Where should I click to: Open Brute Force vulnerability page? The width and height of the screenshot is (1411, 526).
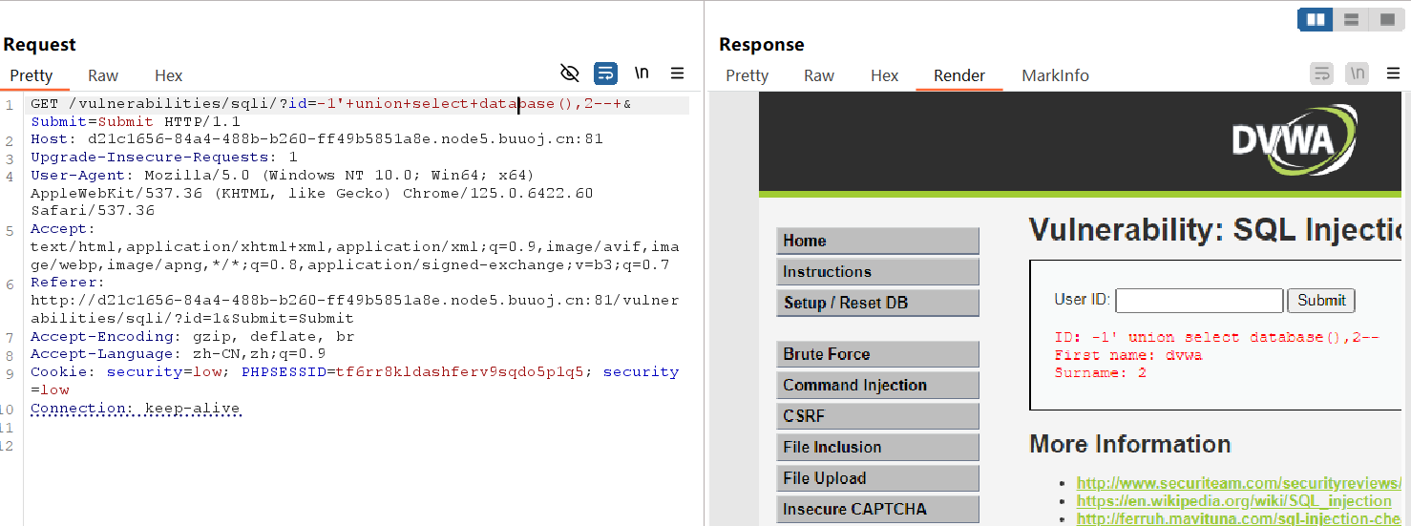(877, 354)
